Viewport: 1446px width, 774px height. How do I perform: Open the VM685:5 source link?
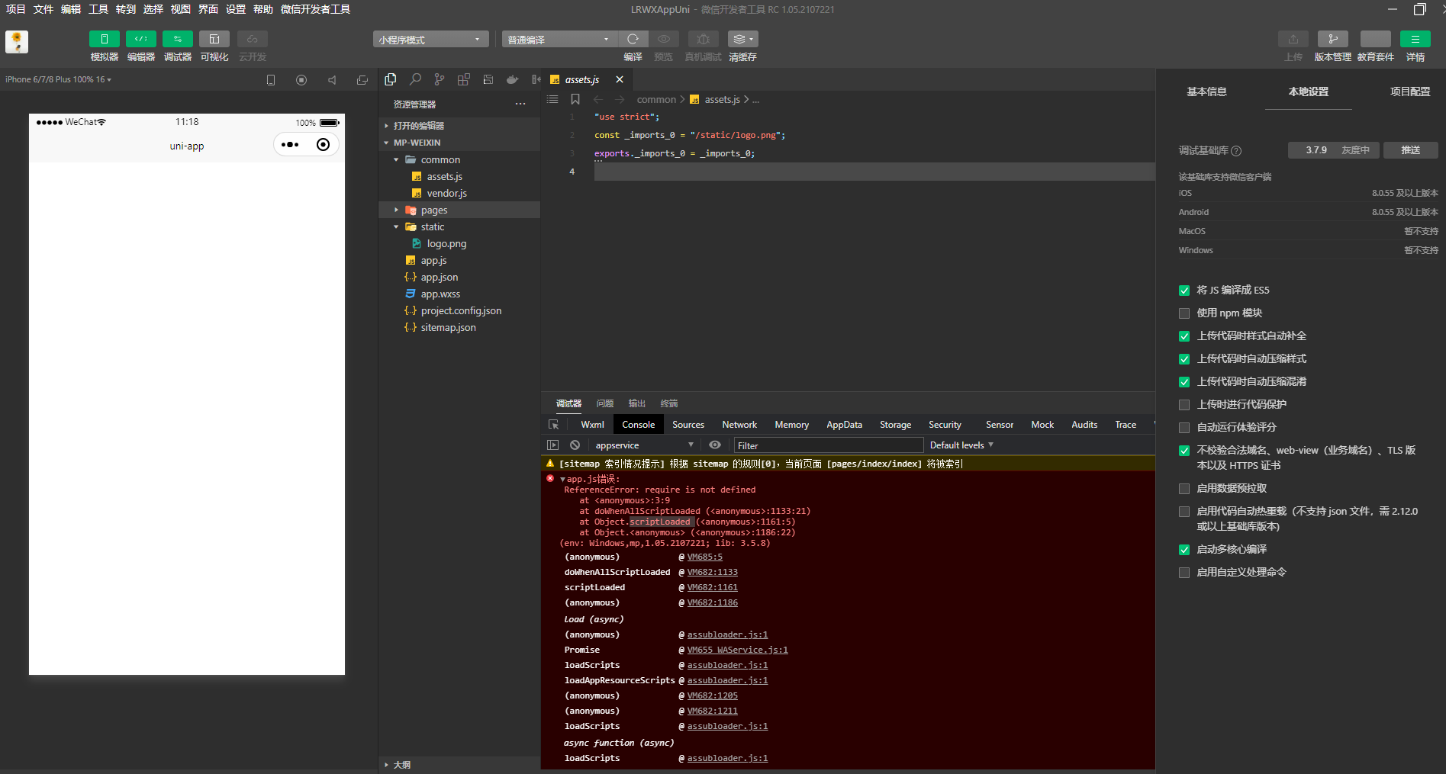tap(704, 557)
